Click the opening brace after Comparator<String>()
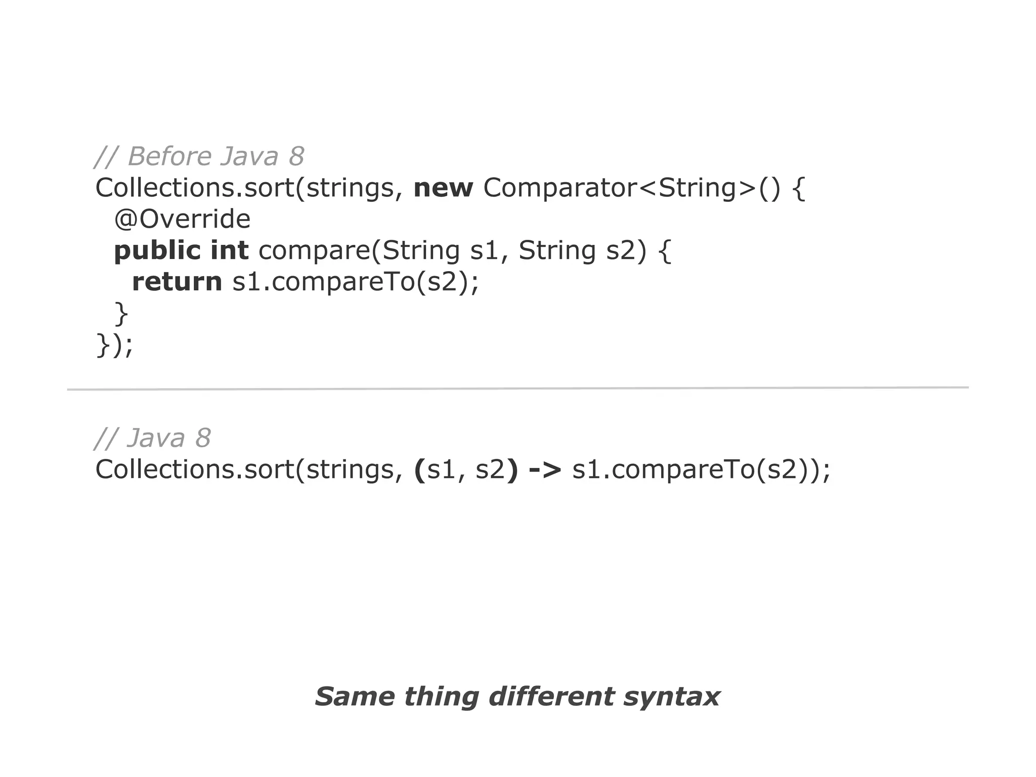 [798, 188]
